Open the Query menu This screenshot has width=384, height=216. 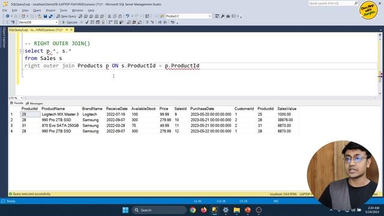(37, 10)
